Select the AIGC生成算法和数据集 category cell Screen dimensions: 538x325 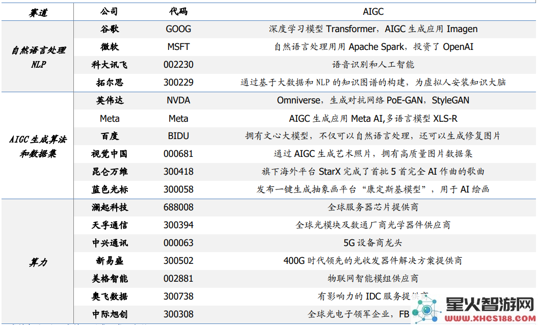[x=38, y=146]
